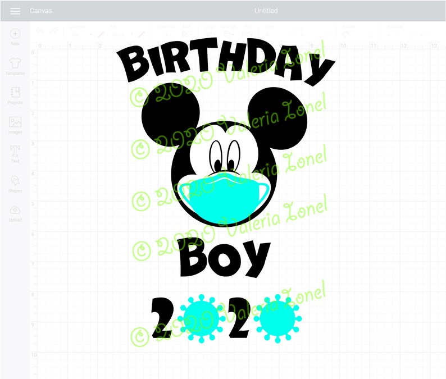Open the Fill No Fill dropdown
446x379 pixels.
pos(123,35)
